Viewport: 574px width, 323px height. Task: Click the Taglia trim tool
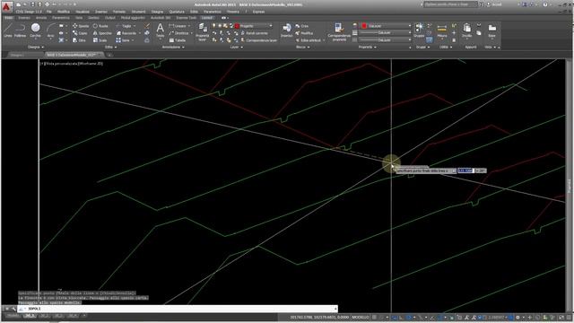(x=124, y=26)
